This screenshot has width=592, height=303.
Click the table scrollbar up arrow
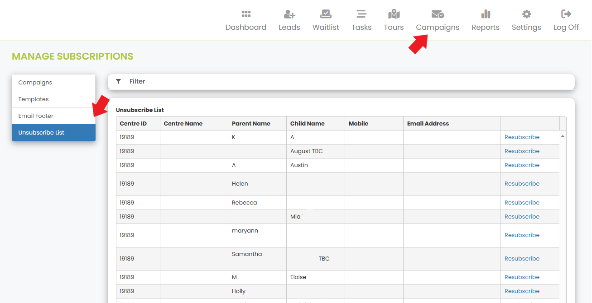pyautogui.click(x=563, y=136)
